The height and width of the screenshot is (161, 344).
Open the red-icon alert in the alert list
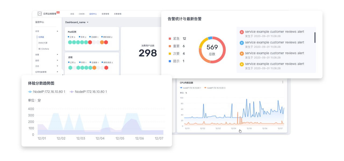(272, 34)
